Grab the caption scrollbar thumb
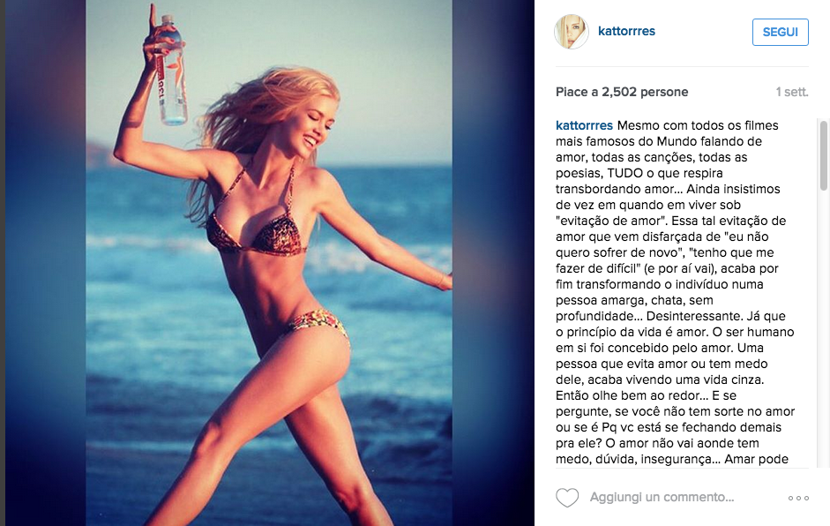Image resolution: width=830 pixels, height=526 pixels. (823, 155)
